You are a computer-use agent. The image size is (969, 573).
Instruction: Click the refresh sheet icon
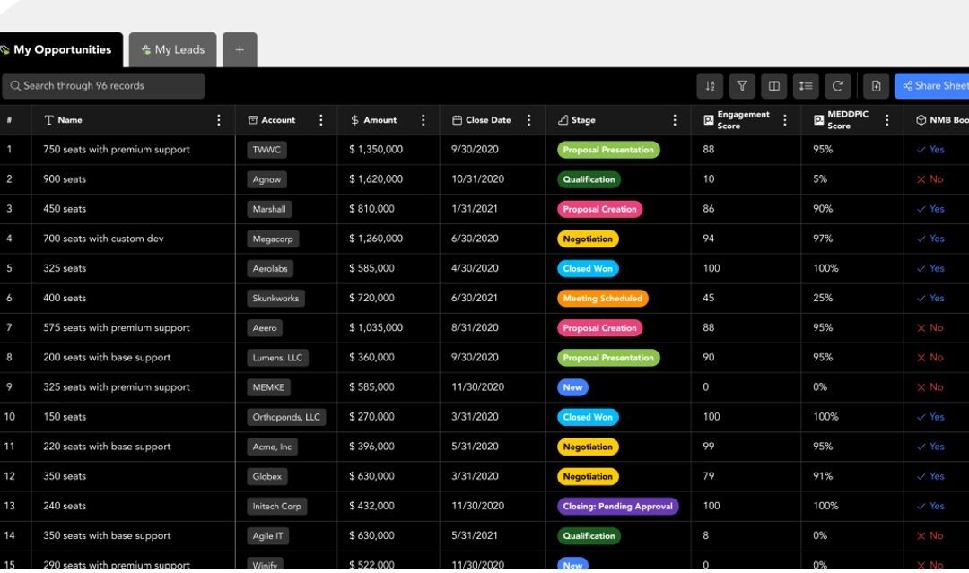tap(838, 86)
